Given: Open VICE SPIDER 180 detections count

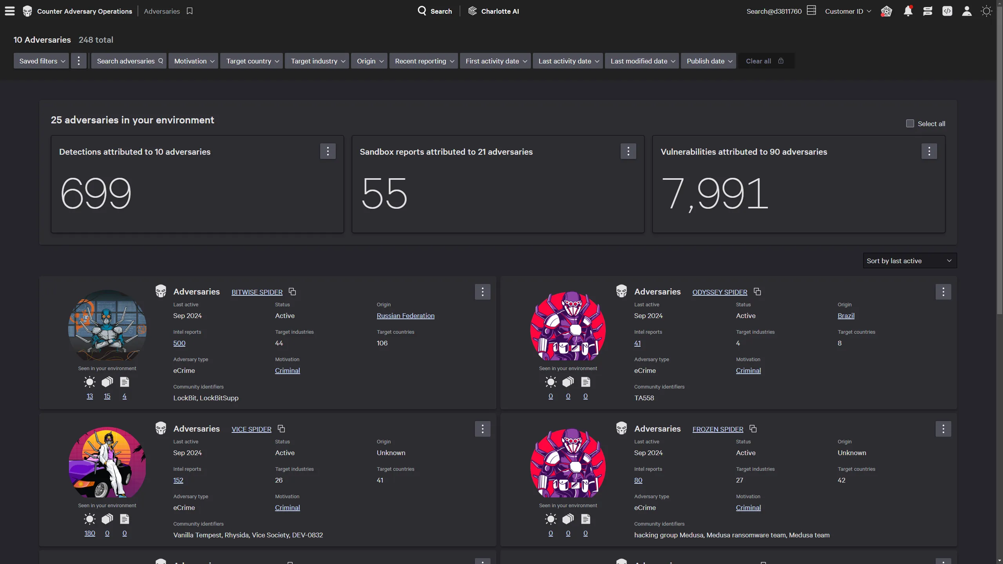Looking at the screenshot, I should (x=90, y=533).
